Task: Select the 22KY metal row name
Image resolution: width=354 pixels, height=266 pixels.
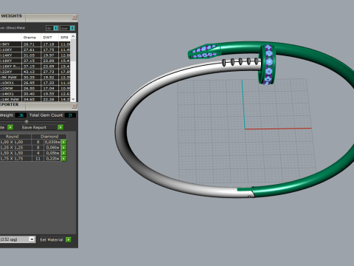Action: pyautogui.click(x=7, y=72)
